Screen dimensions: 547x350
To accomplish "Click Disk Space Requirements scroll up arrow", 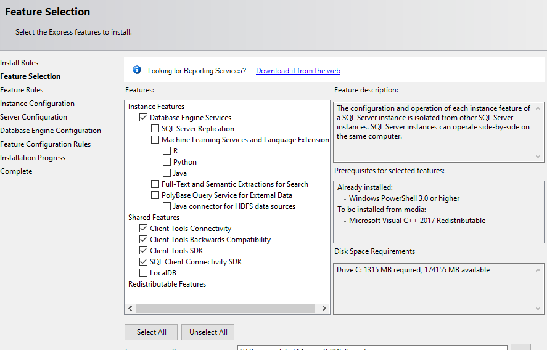I will click(538, 270).
